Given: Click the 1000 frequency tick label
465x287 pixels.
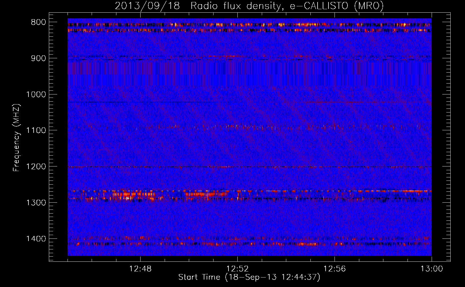Looking at the screenshot, I should [x=36, y=94].
